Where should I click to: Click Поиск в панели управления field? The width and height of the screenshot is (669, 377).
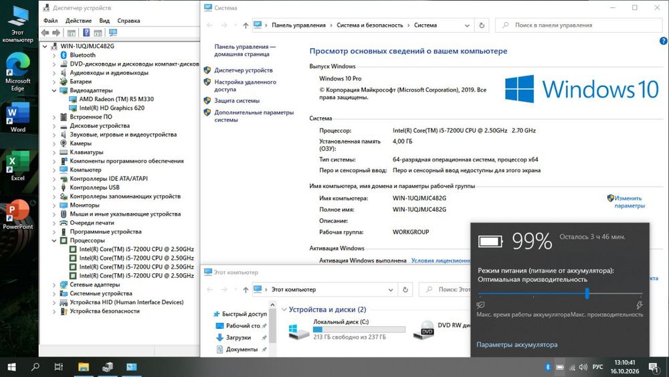point(579,25)
